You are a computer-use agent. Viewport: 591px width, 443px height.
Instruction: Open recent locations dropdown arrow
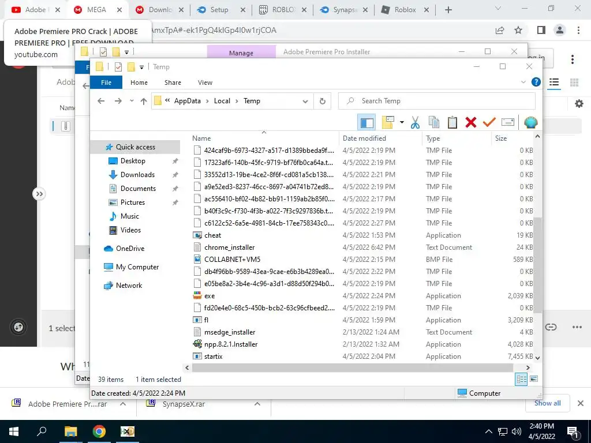[x=132, y=101]
